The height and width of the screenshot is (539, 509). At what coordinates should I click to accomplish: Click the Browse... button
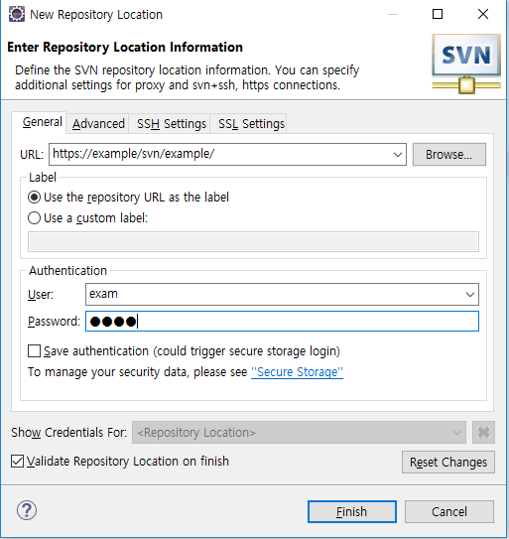(449, 155)
